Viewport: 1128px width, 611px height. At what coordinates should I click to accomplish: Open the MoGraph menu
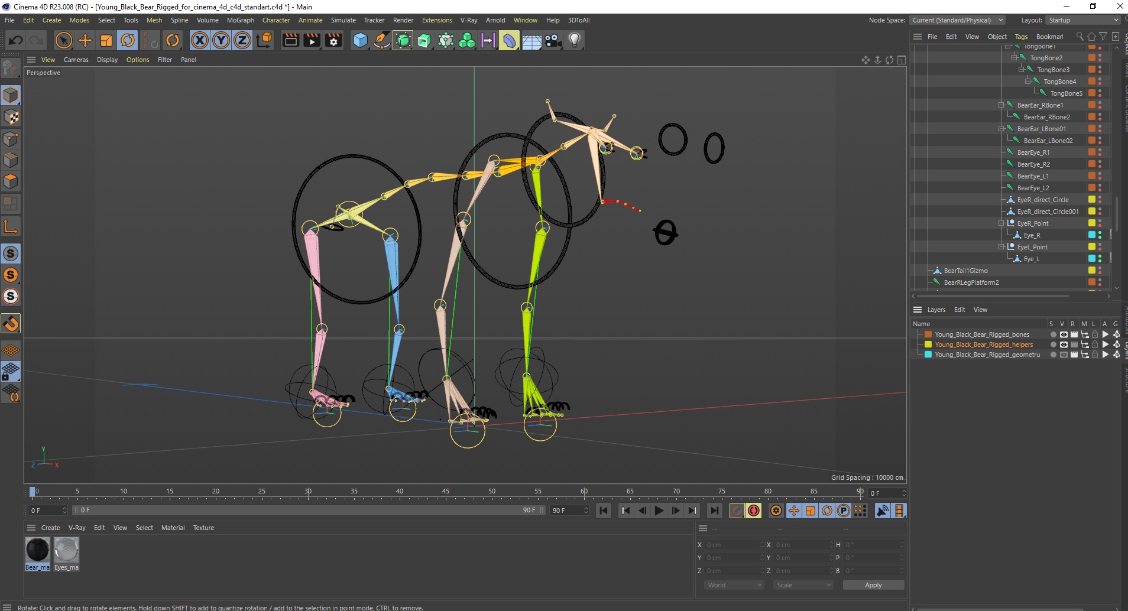(240, 20)
